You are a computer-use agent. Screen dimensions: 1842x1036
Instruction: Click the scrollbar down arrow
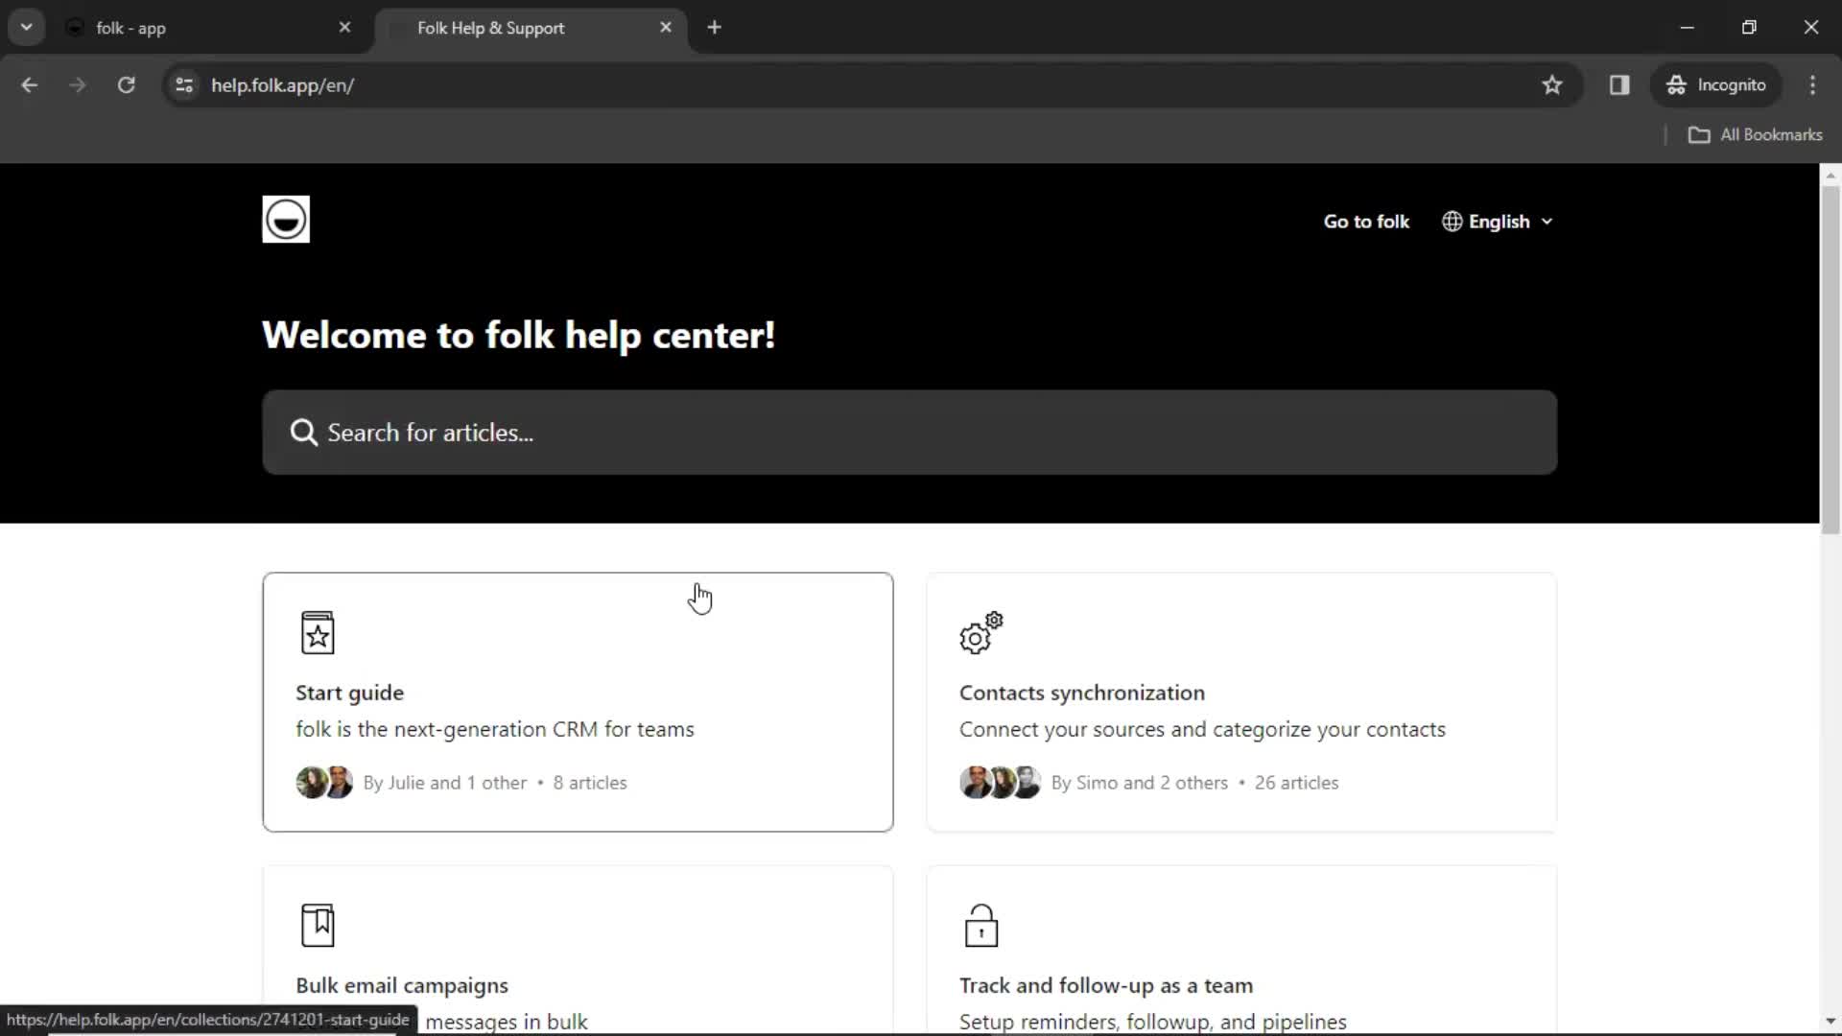click(x=1830, y=1022)
